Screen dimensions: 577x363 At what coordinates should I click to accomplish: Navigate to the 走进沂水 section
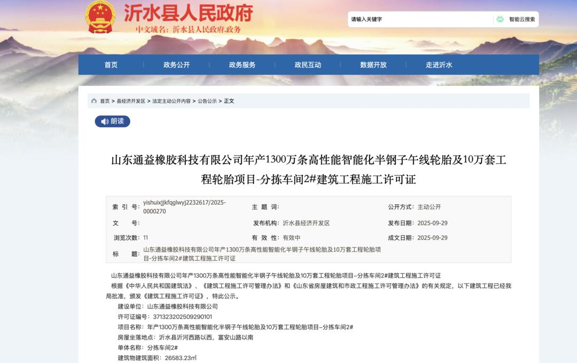[x=439, y=64]
